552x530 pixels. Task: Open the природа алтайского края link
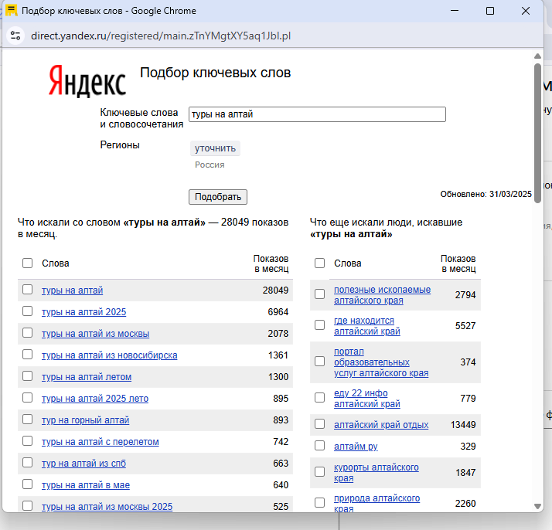pos(377,503)
